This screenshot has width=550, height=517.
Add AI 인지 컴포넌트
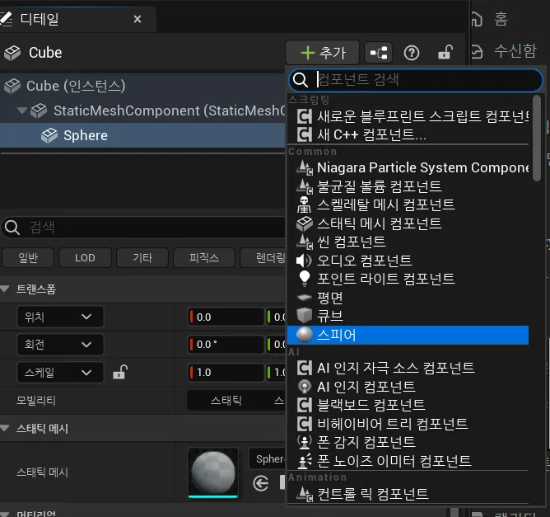click(408, 387)
